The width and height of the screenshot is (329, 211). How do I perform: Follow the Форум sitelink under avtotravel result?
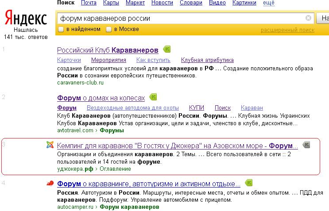point(67,107)
